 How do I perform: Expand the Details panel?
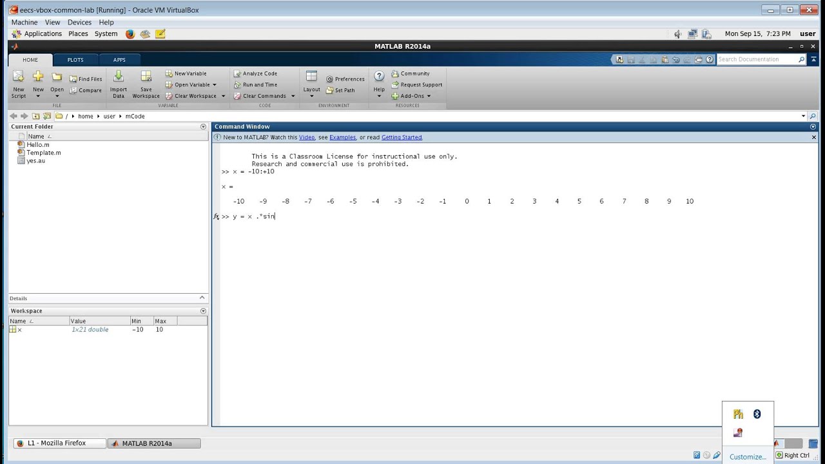click(202, 298)
